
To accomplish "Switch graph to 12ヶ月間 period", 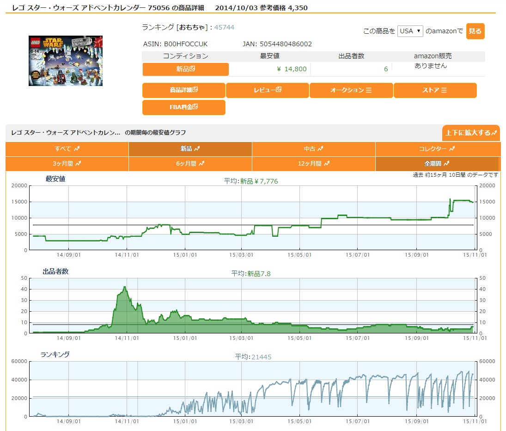I will 313,164.
